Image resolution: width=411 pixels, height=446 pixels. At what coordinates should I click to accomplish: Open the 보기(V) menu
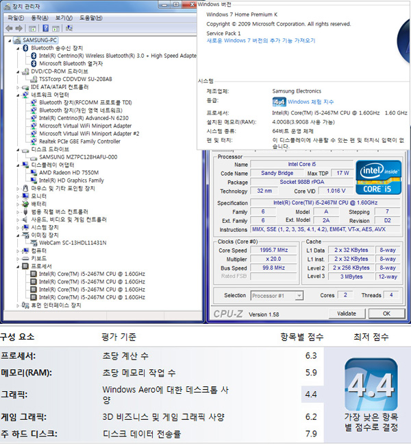click(x=64, y=18)
